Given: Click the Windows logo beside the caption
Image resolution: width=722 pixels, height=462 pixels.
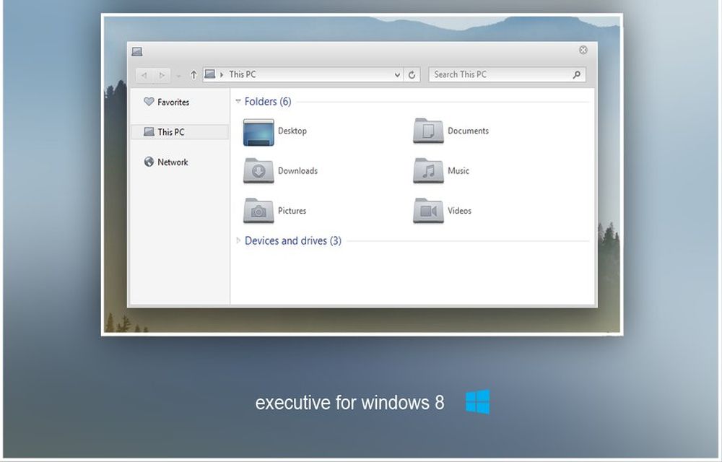Looking at the screenshot, I should (477, 402).
